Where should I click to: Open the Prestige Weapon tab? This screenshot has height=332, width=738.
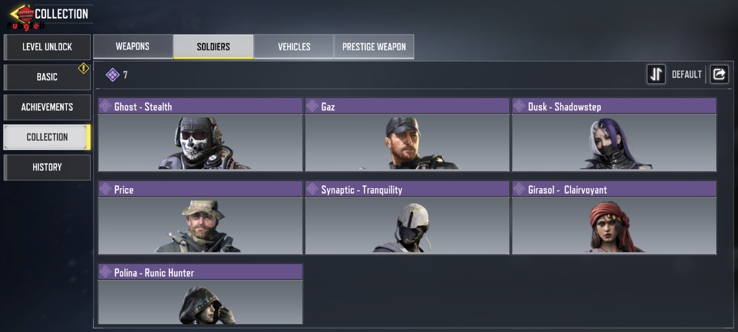(374, 47)
